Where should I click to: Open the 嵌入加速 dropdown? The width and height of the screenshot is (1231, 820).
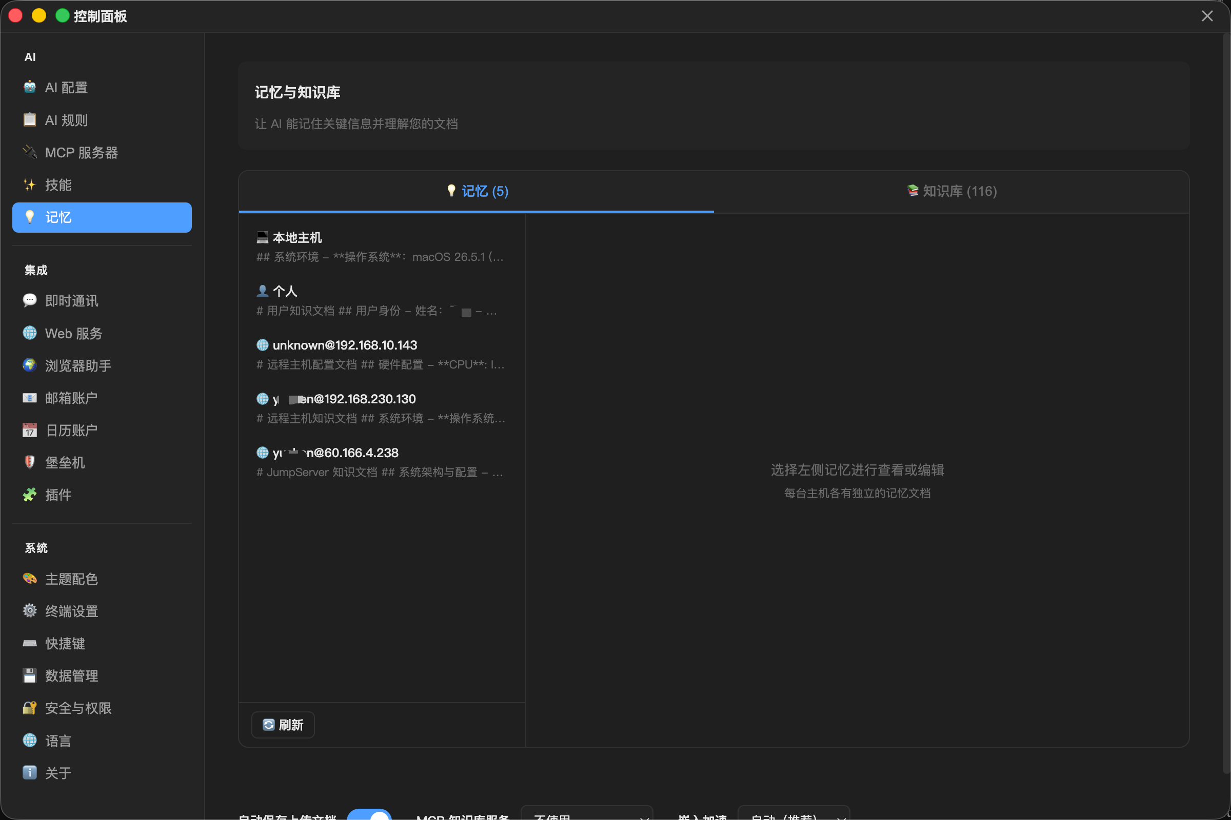[793, 814]
